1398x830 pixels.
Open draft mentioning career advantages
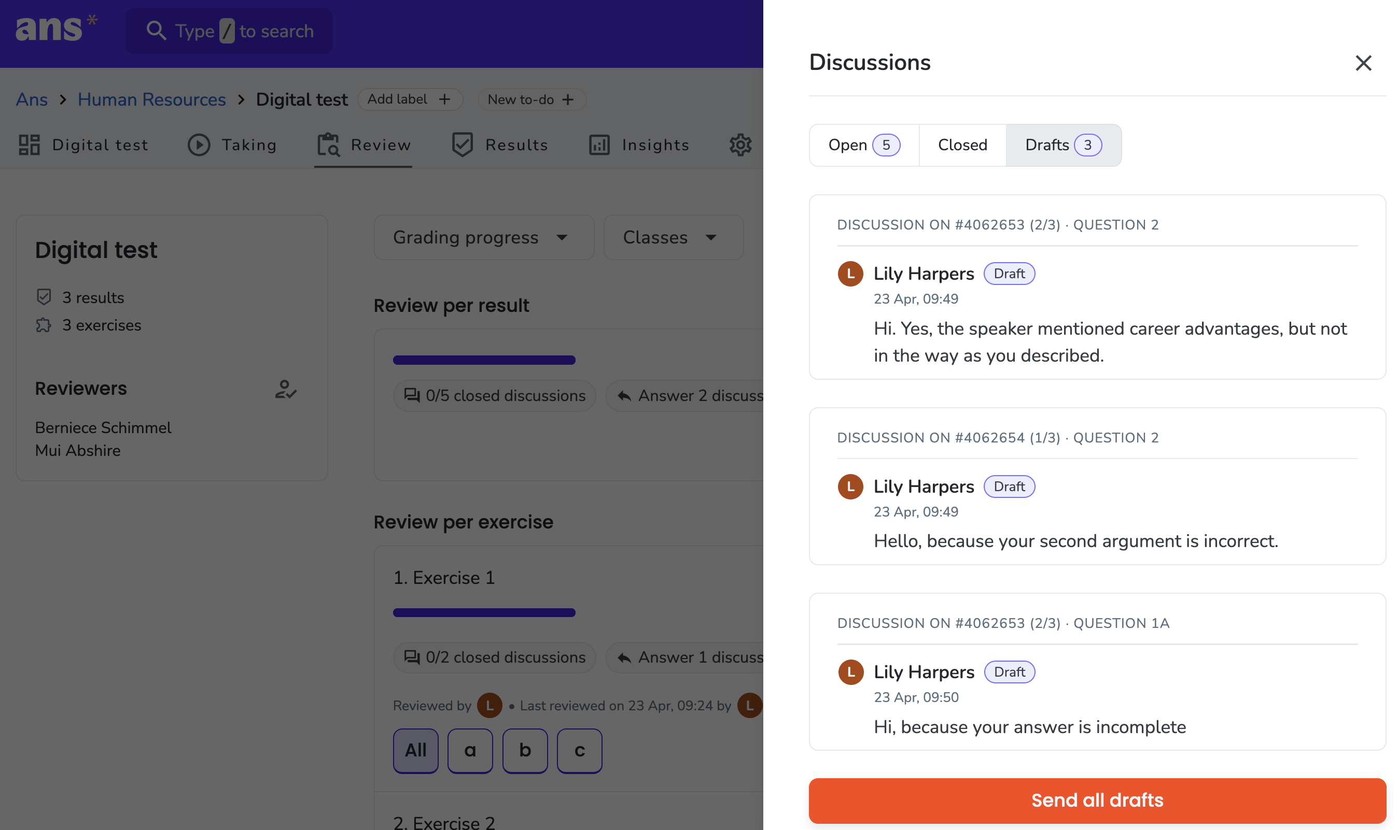[1097, 287]
